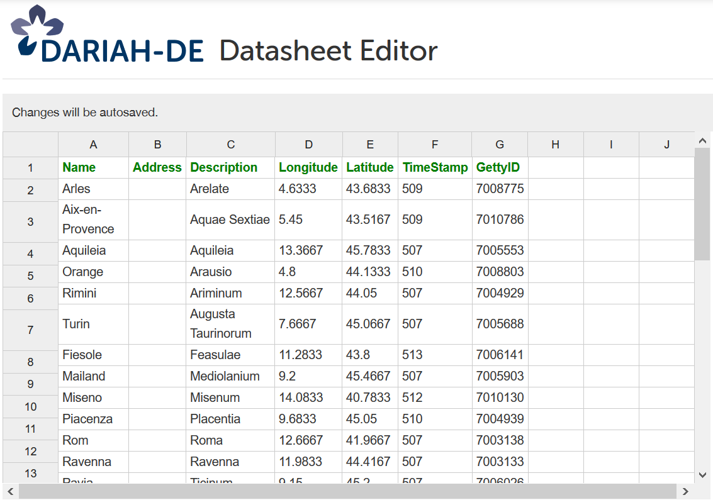Select the Placentia cell
Image resolution: width=713 pixels, height=500 pixels.
point(230,419)
